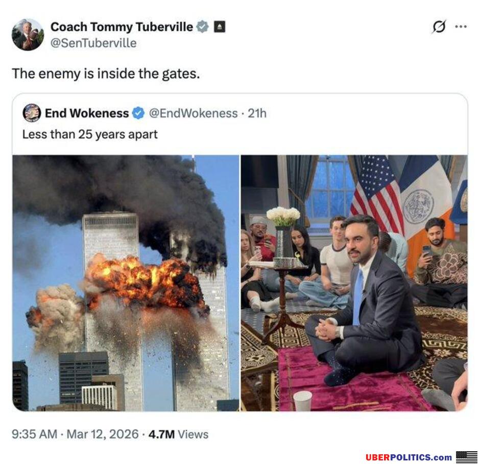Click the gray verified badge beside Tuberville
The height and width of the screenshot is (464, 480).
(203, 27)
